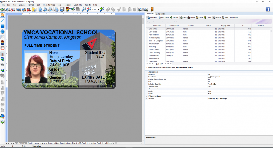Viewport: 273px width, 148px height.
Task: Select the Ronnie Herman row
Action: pyautogui.click(x=208, y=59)
